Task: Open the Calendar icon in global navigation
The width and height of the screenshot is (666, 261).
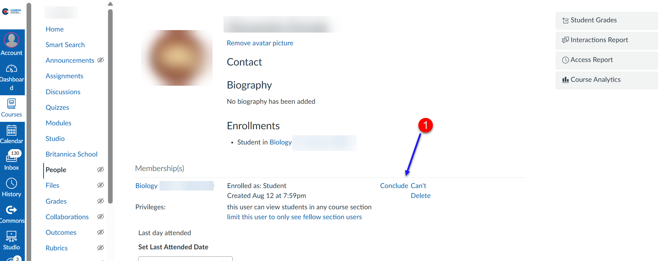Action: (x=11, y=130)
